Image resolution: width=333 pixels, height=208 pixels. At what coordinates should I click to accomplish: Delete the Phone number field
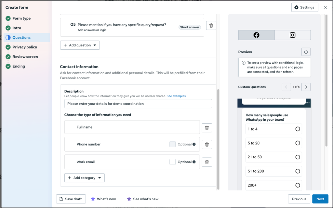(x=207, y=144)
